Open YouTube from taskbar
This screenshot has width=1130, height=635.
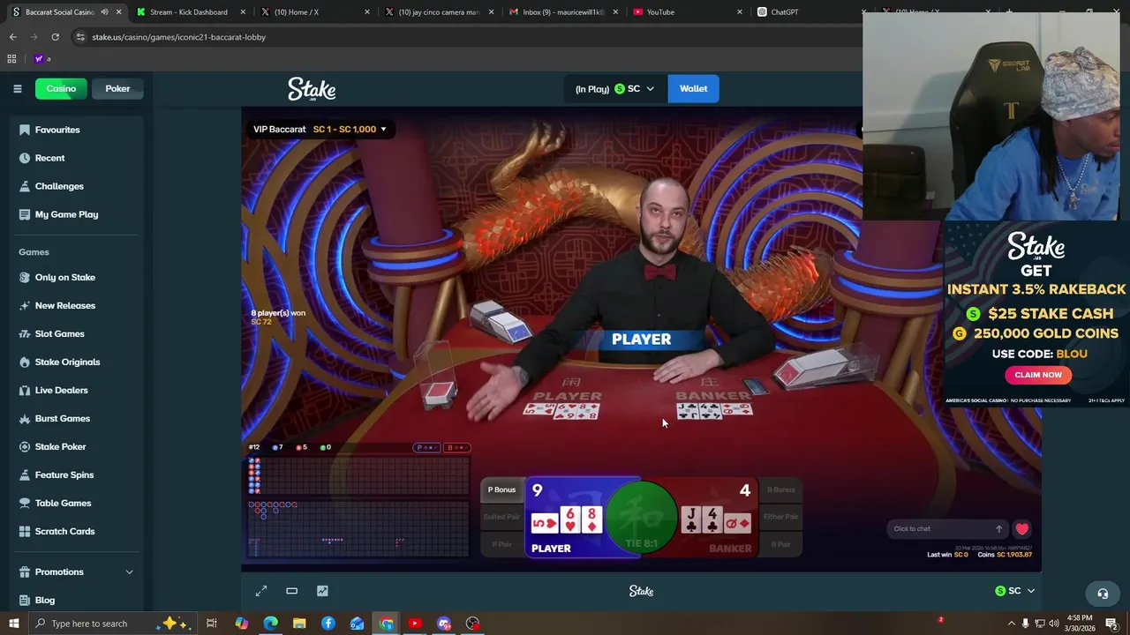(x=415, y=624)
